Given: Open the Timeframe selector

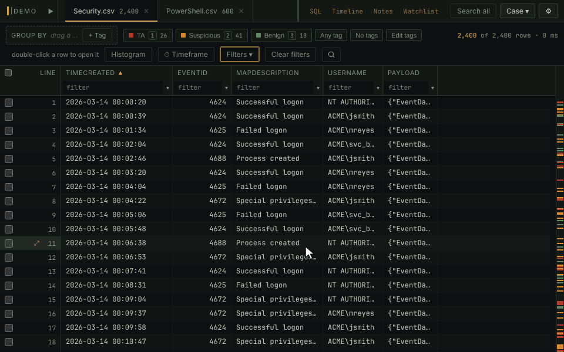Looking at the screenshot, I should [x=186, y=55].
